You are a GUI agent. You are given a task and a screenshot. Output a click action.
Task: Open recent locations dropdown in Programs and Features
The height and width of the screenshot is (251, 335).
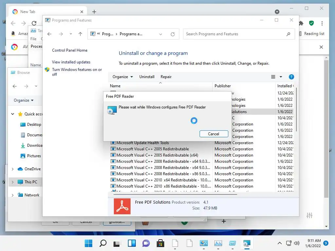coord(71,34)
